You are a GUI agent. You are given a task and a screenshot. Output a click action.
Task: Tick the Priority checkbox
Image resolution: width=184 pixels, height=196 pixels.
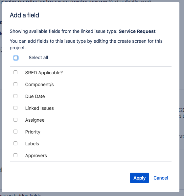[x=15, y=132]
